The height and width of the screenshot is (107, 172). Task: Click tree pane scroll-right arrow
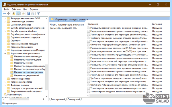pyautogui.click(x=44, y=99)
